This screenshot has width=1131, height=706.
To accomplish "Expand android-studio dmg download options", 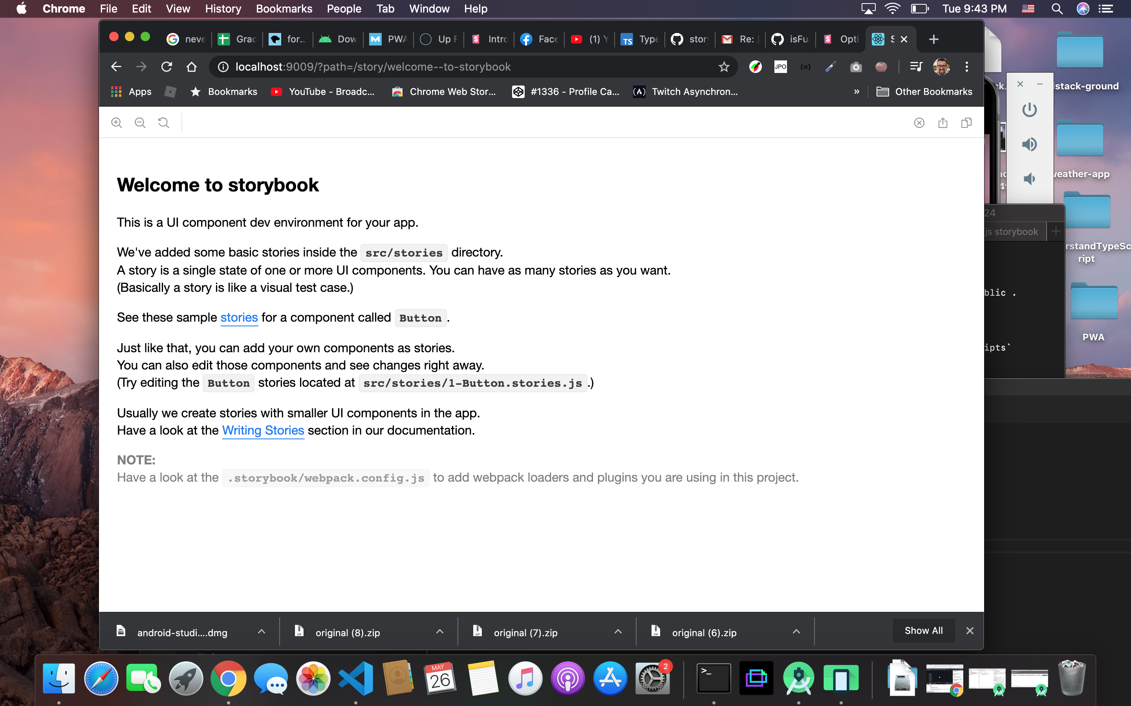I will tap(261, 632).
